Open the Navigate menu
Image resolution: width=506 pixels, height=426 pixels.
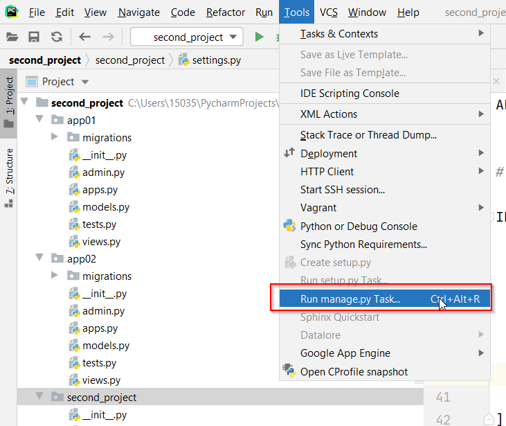pyautogui.click(x=138, y=12)
